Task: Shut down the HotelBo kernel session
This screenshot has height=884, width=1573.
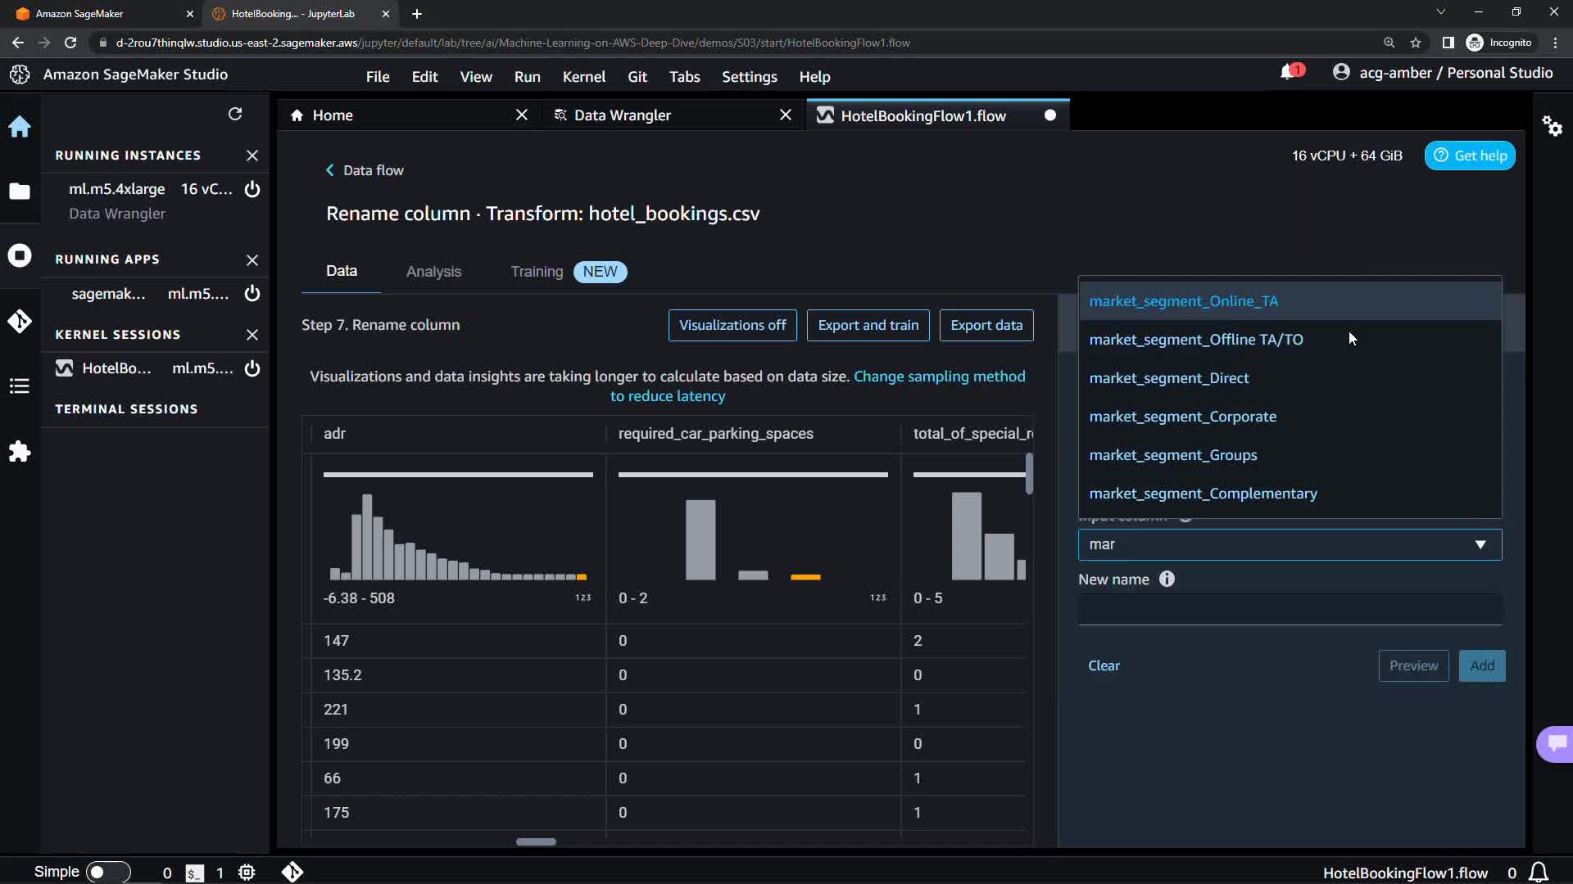Action: point(252,368)
